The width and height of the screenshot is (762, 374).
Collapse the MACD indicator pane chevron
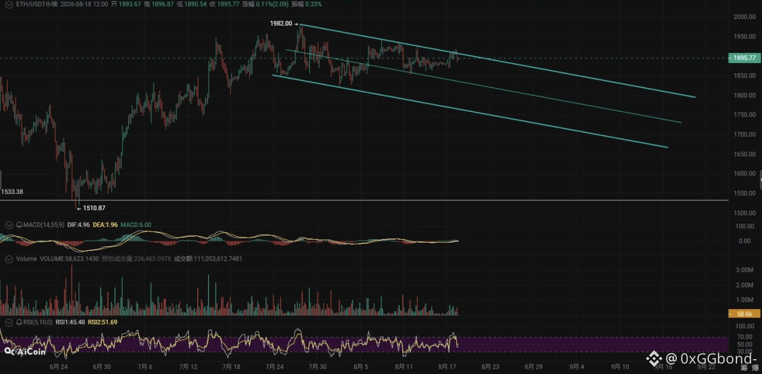[x=8, y=225]
